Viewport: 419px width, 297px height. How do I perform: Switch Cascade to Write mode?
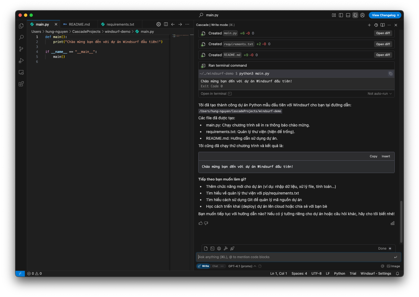(203, 266)
